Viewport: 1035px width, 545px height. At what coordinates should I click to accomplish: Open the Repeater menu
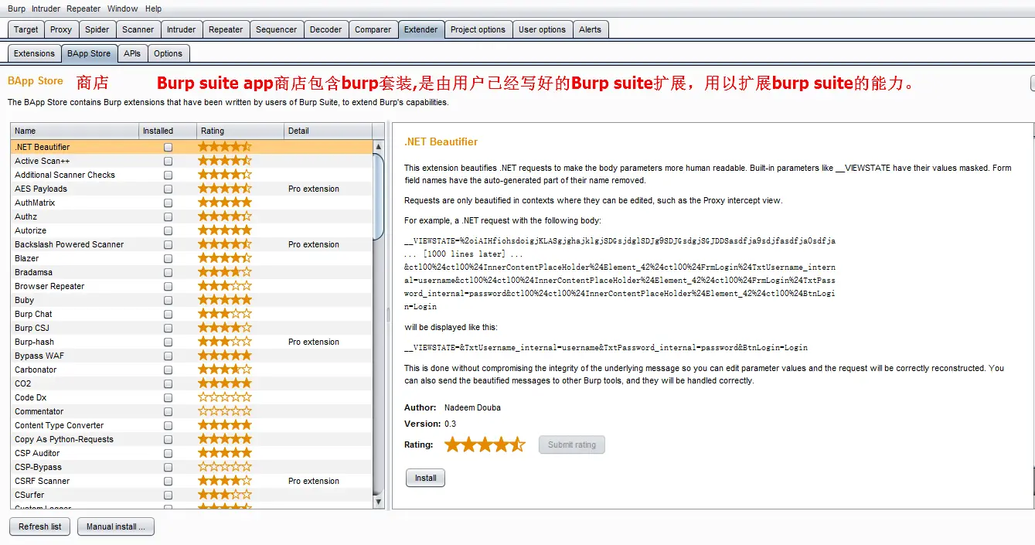pyautogui.click(x=83, y=9)
